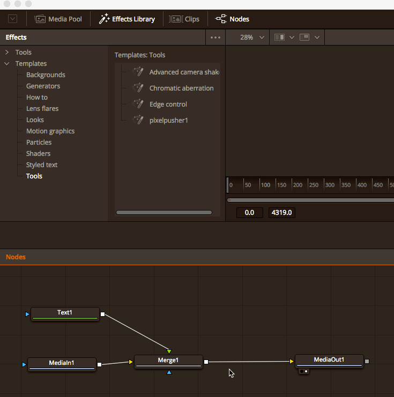
Task: Select the Chromatic aberration text label
Action: (181, 88)
